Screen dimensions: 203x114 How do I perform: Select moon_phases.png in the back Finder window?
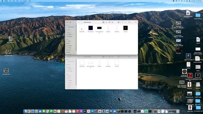coord(90,64)
